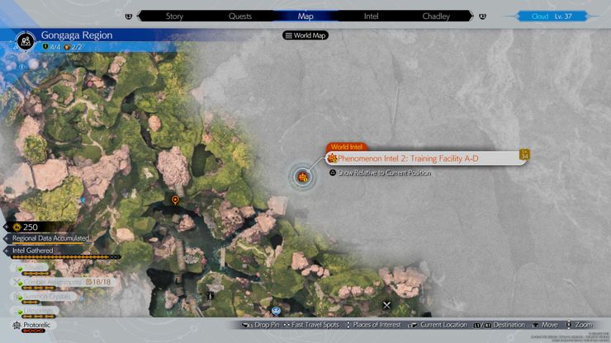Screen dimensions: 611x343
Task: Open the Chadley tab
Action: (x=436, y=16)
